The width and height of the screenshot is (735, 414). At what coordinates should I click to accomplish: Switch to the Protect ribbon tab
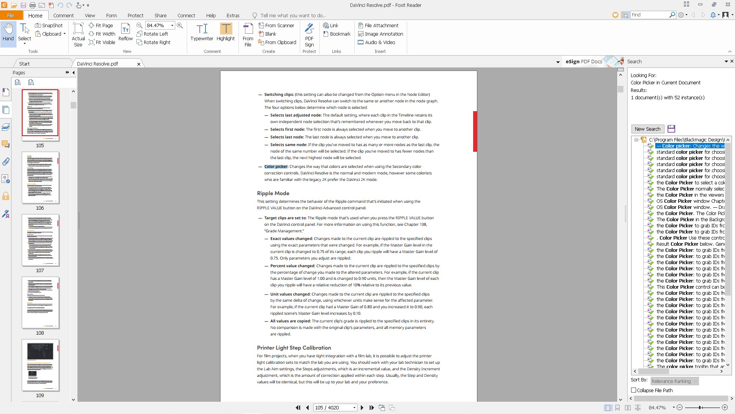click(x=135, y=15)
